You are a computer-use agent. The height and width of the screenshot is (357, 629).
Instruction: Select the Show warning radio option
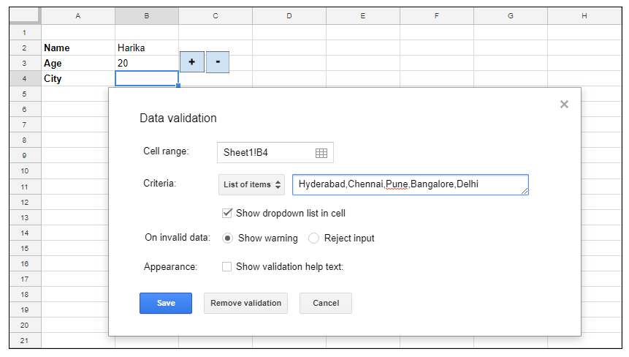pos(227,238)
